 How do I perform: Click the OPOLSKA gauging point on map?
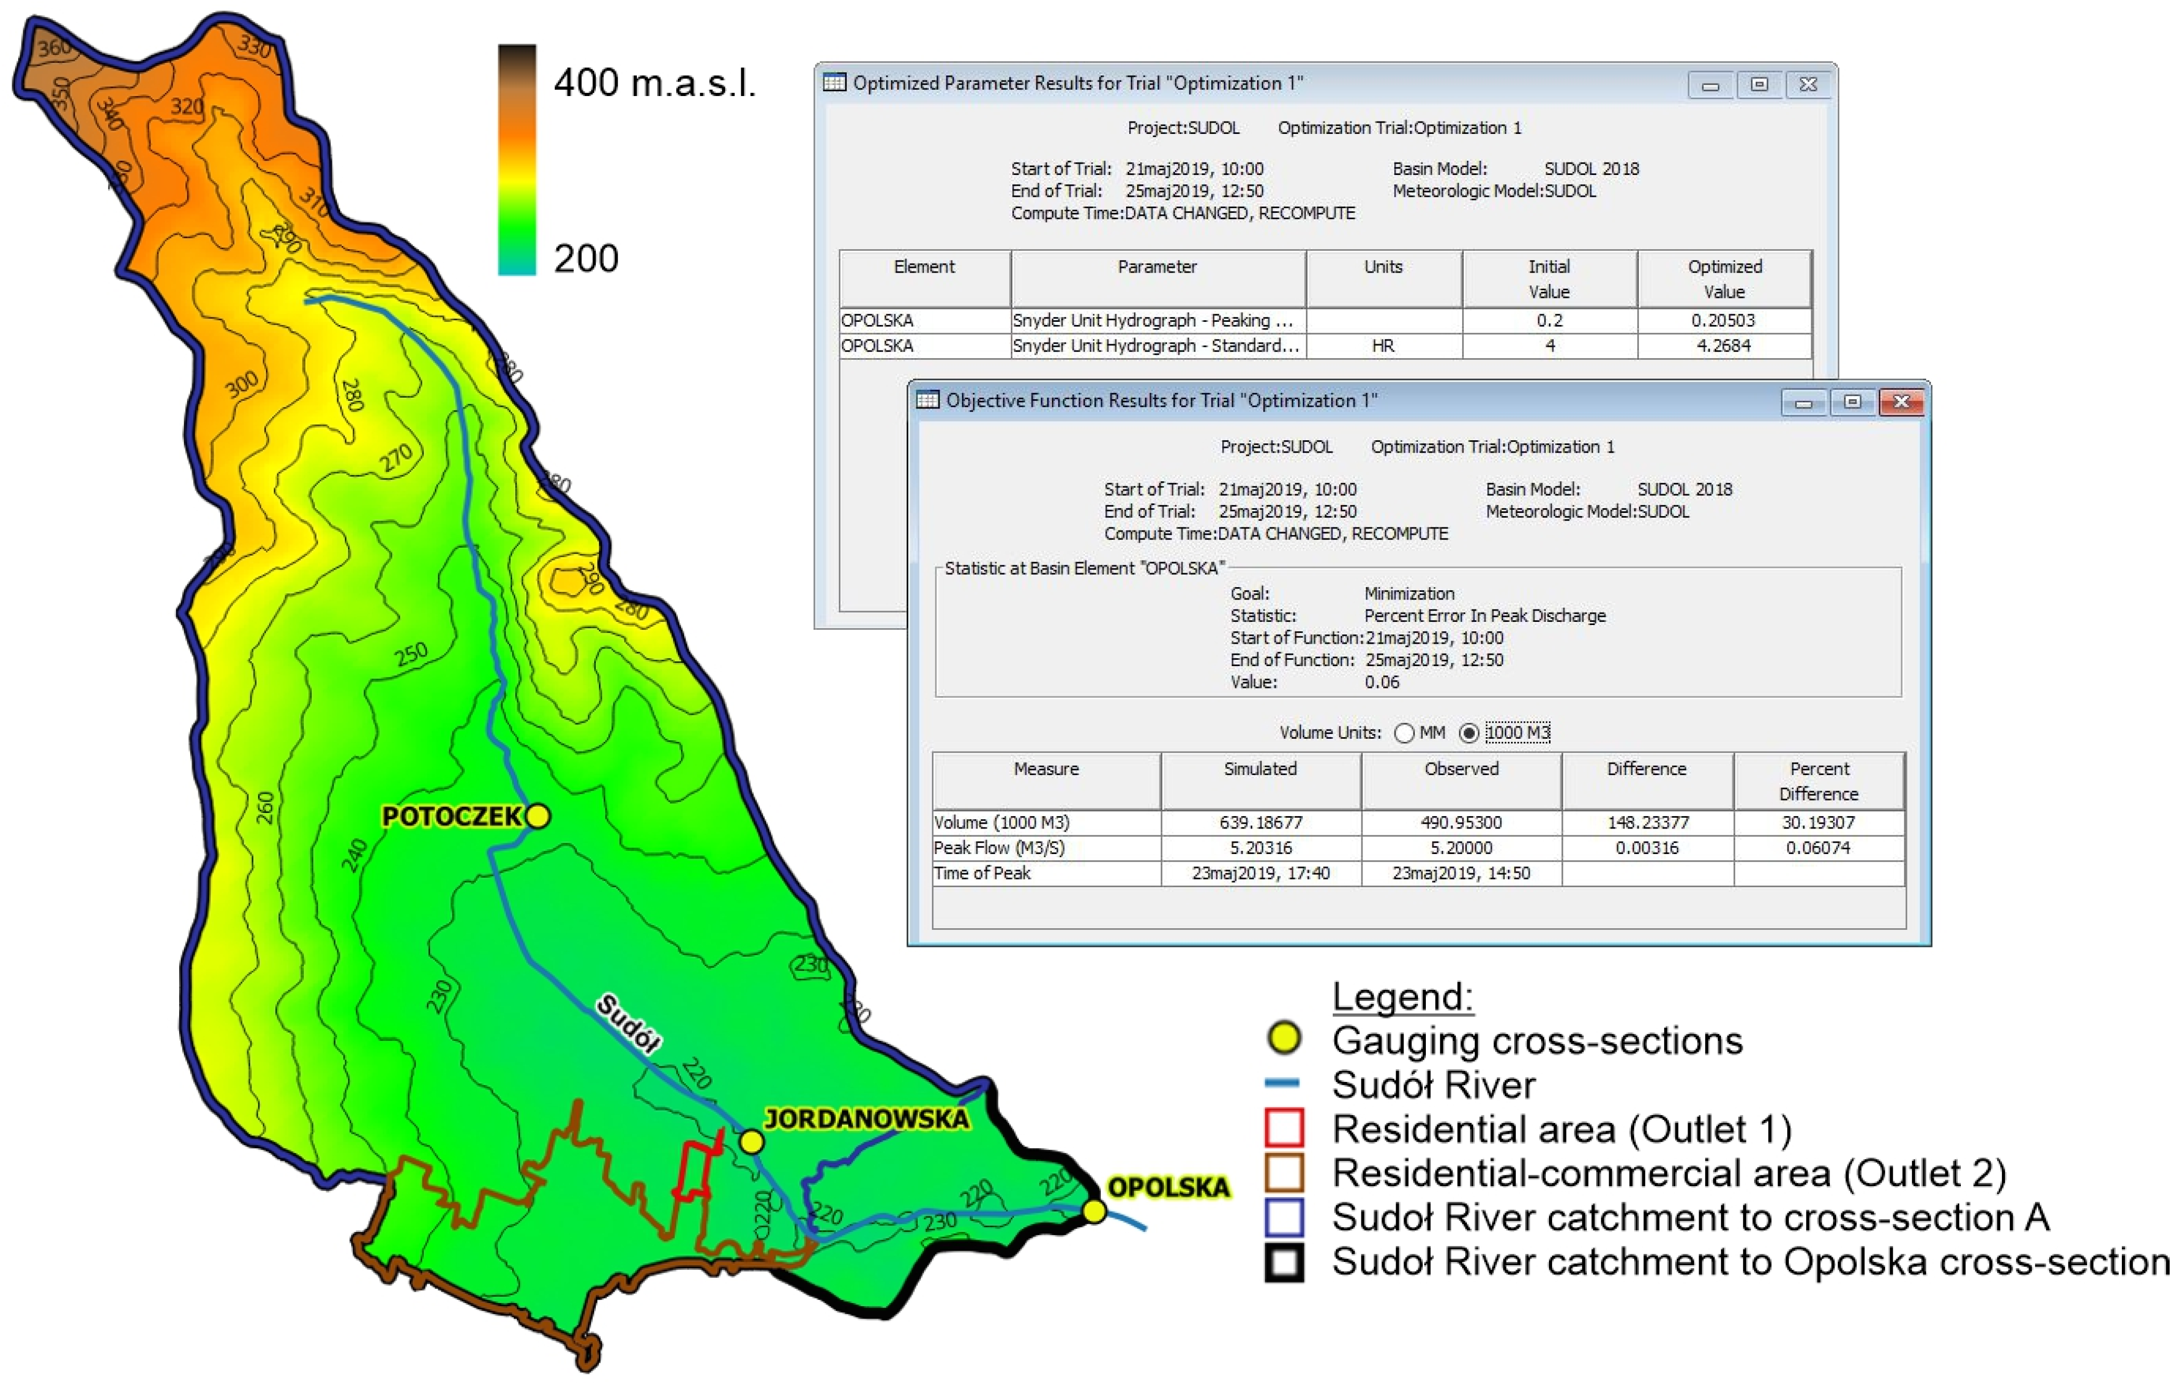[x=1094, y=1210]
